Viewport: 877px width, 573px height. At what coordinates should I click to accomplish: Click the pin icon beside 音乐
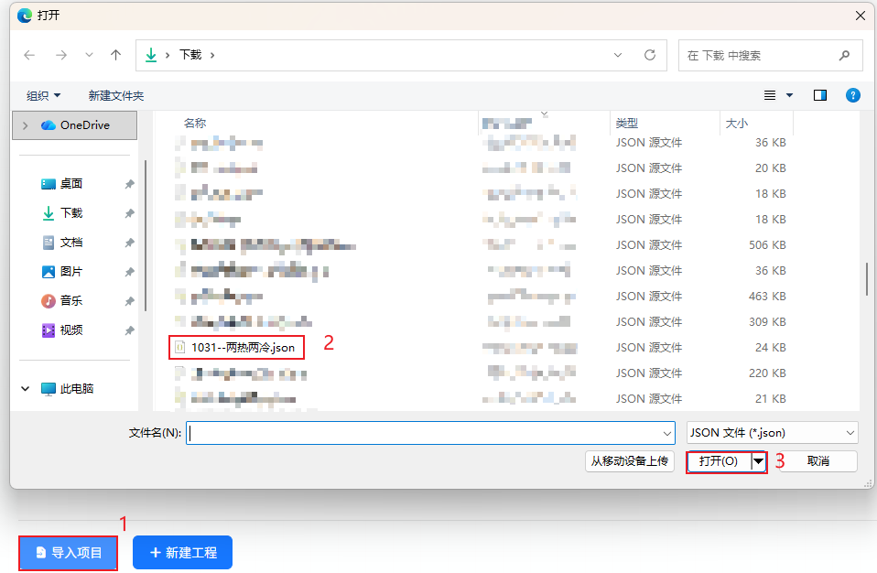pos(129,301)
